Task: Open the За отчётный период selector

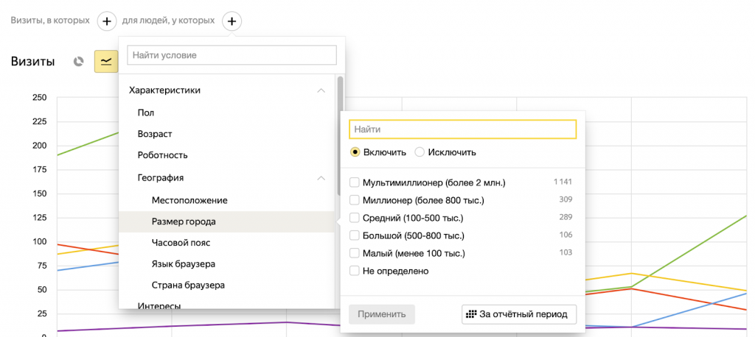Action: (x=519, y=314)
